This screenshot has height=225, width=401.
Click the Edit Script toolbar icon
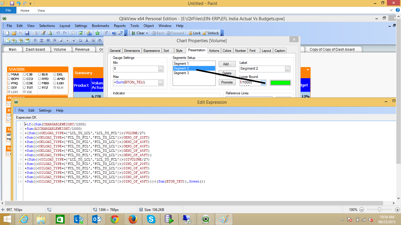43,33
